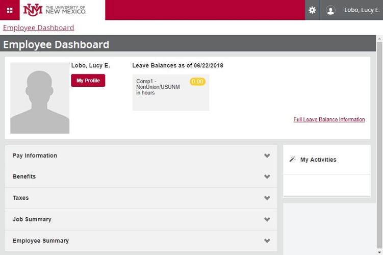
Task: Expand the Taxes section chevron
Action: [267, 198]
